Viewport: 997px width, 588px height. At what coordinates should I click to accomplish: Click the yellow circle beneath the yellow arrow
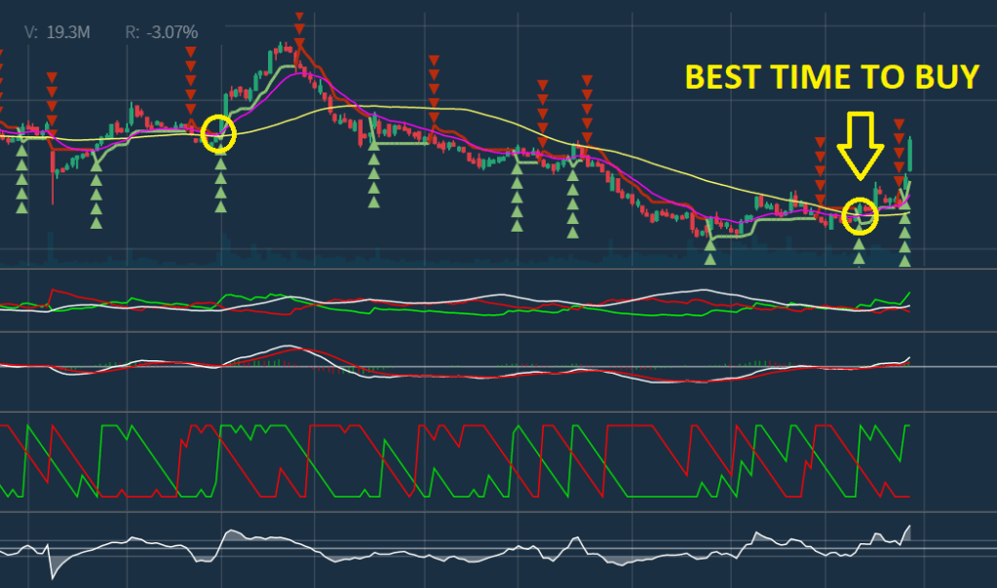860,214
